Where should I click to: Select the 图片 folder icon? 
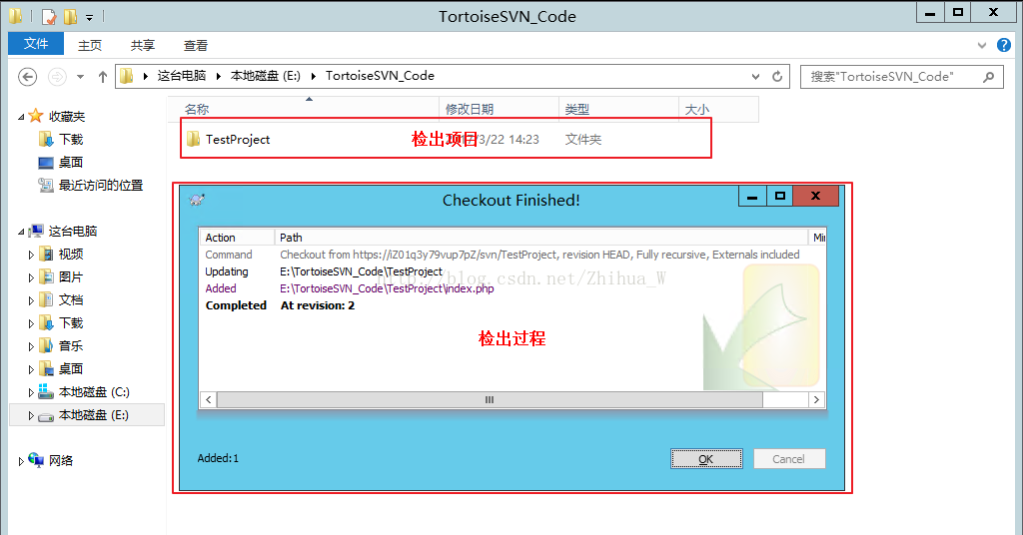pyautogui.click(x=46, y=276)
